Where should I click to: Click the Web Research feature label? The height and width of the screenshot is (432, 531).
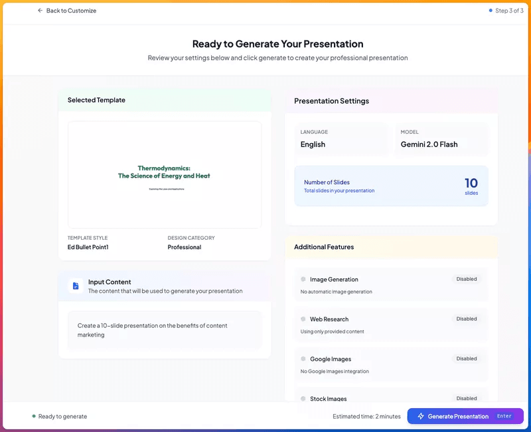coord(329,319)
